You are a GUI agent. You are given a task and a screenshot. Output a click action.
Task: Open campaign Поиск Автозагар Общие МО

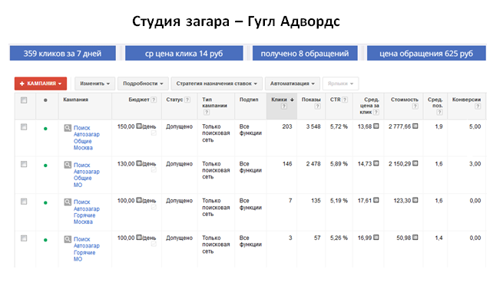point(86,175)
